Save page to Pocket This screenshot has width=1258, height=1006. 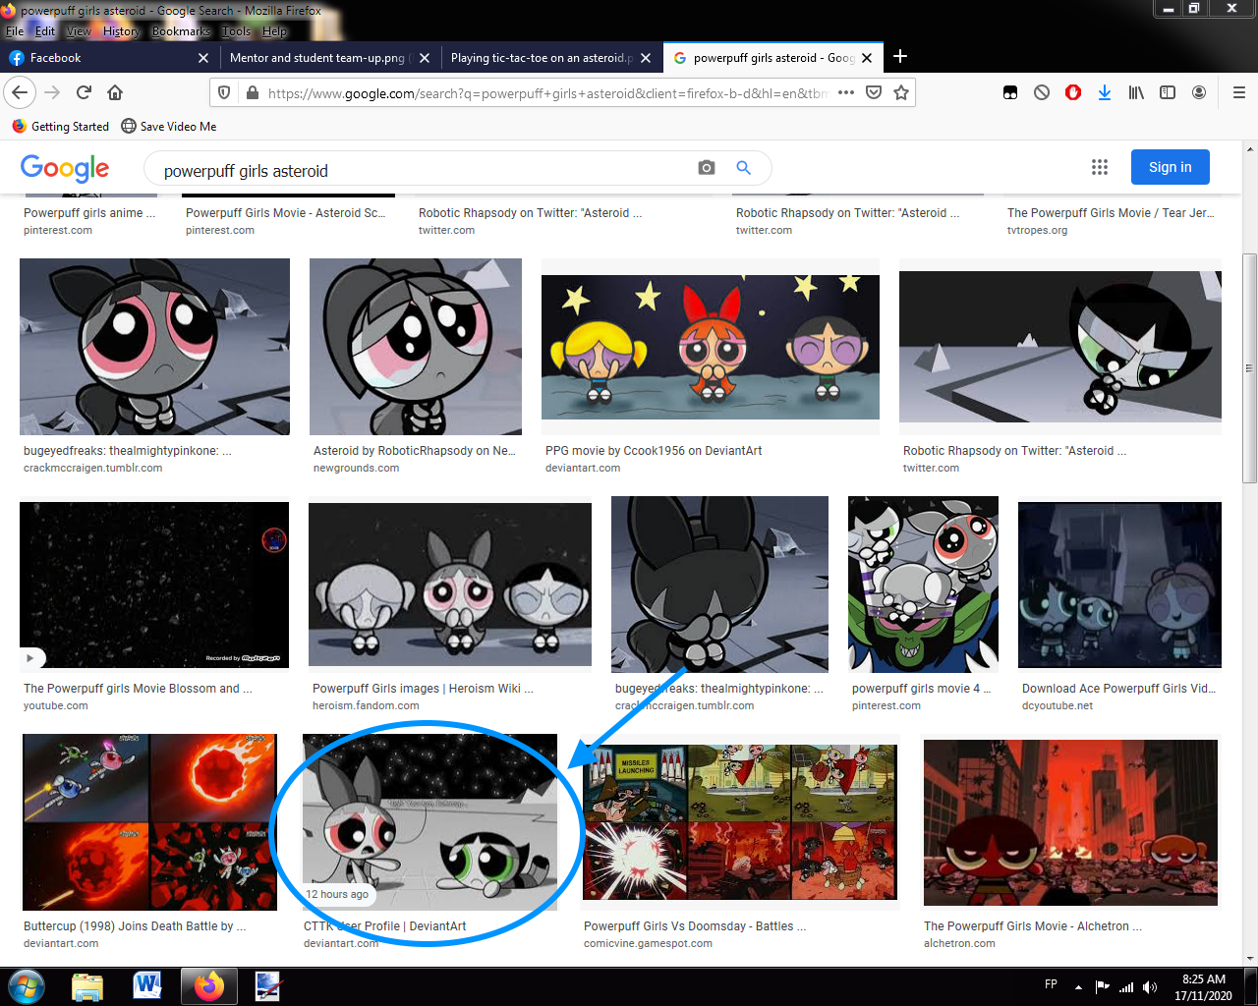click(x=874, y=92)
